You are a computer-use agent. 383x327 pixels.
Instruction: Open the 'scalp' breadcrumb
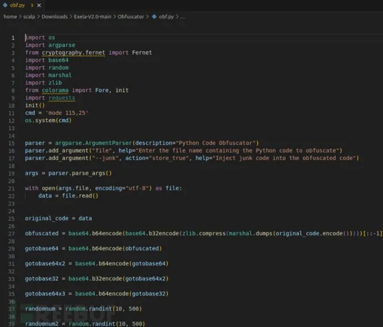point(29,17)
